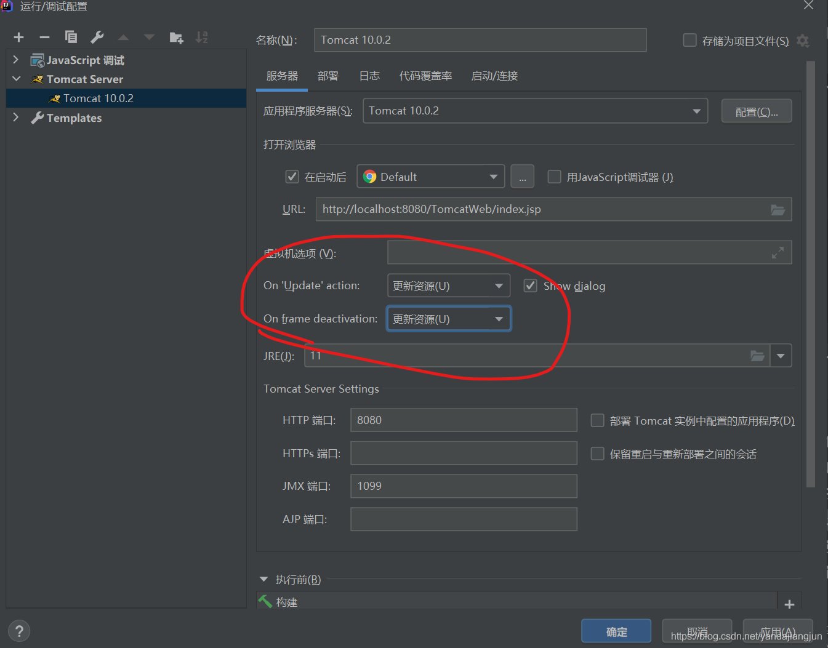Enable deploy applications configured in Tomcat instance
Image resolution: width=828 pixels, height=648 pixels.
click(x=597, y=420)
